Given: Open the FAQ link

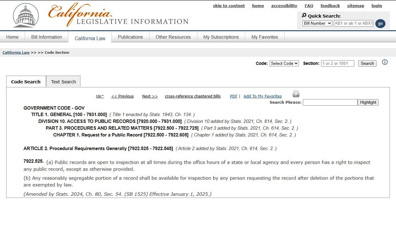Looking at the screenshot, I should (309, 6).
